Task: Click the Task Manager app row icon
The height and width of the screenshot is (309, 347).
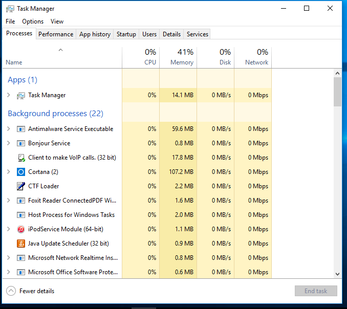Action: (x=21, y=95)
